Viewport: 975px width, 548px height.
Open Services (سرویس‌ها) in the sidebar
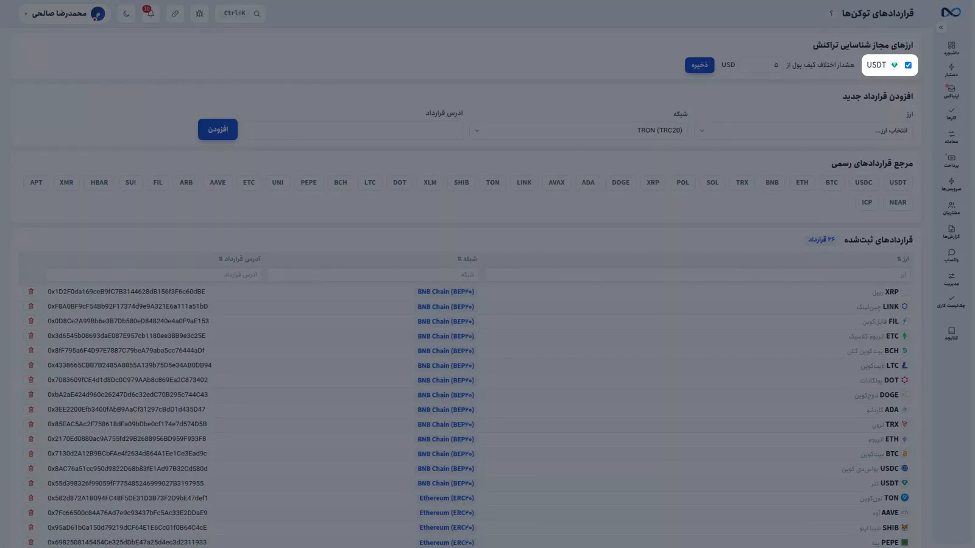tap(951, 184)
